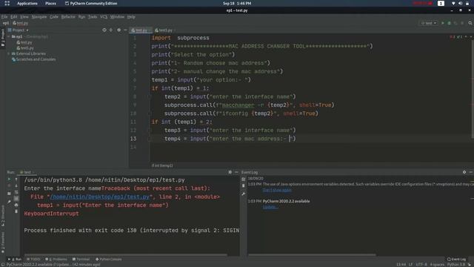Screen dimensions: 474x267
Task: Click the Python 3.8 interpreter status widget
Action: (x=456, y=264)
